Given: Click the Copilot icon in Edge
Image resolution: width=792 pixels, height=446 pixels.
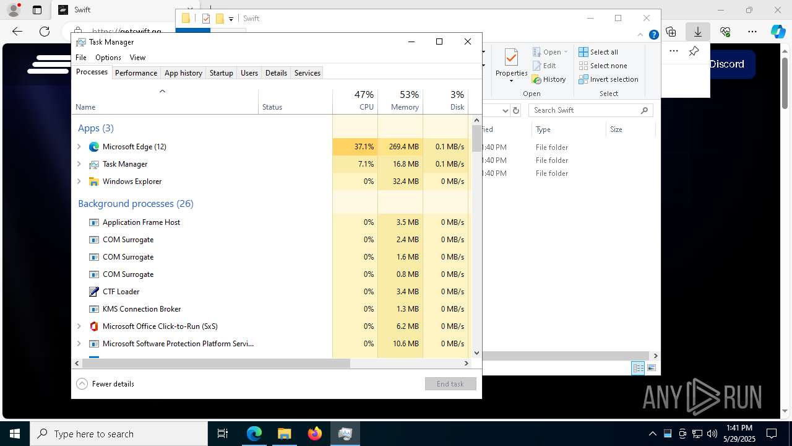Looking at the screenshot, I should (x=778, y=32).
